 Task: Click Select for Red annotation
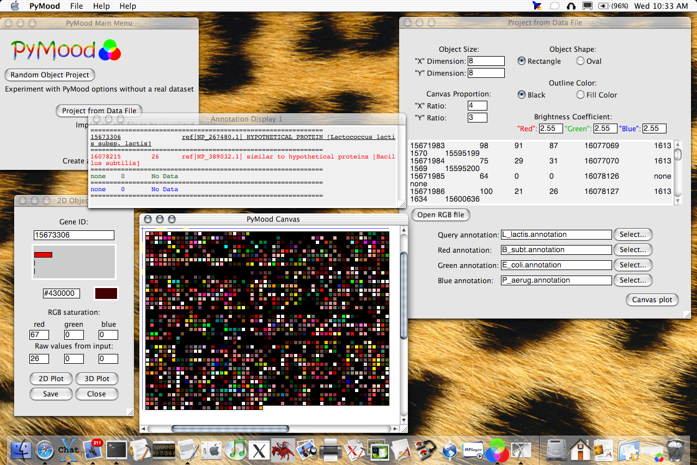(x=633, y=250)
